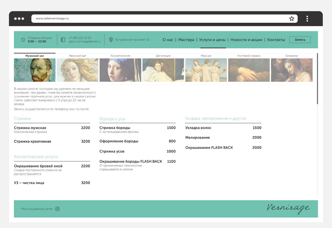The width and height of the screenshot is (332, 228).
Task: Focus the address bar with salonvernisage.ru
Action: coord(164,19)
